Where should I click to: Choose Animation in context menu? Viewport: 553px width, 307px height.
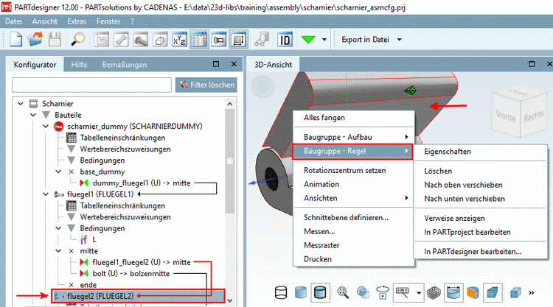(321, 184)
